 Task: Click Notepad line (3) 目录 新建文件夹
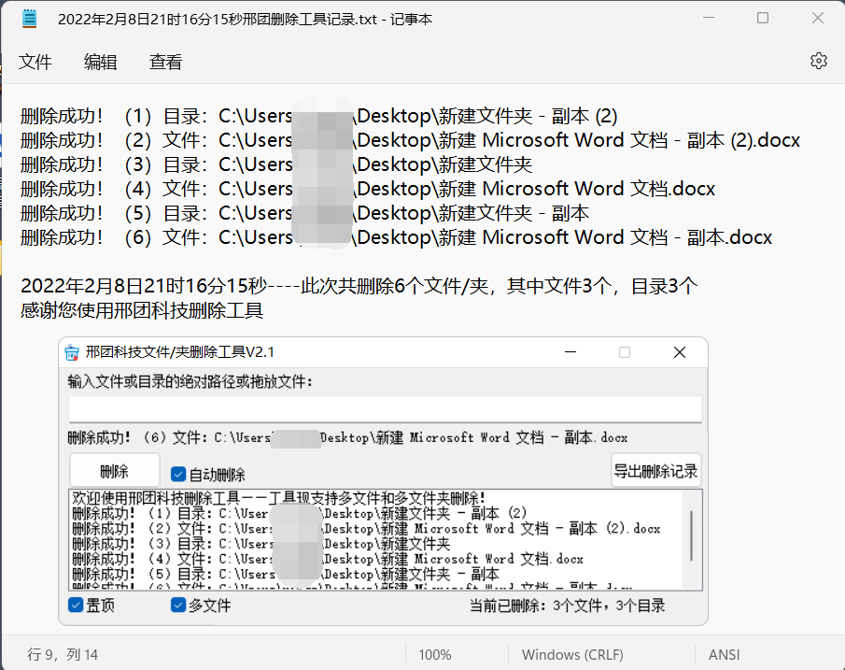[x=276, y=164]
